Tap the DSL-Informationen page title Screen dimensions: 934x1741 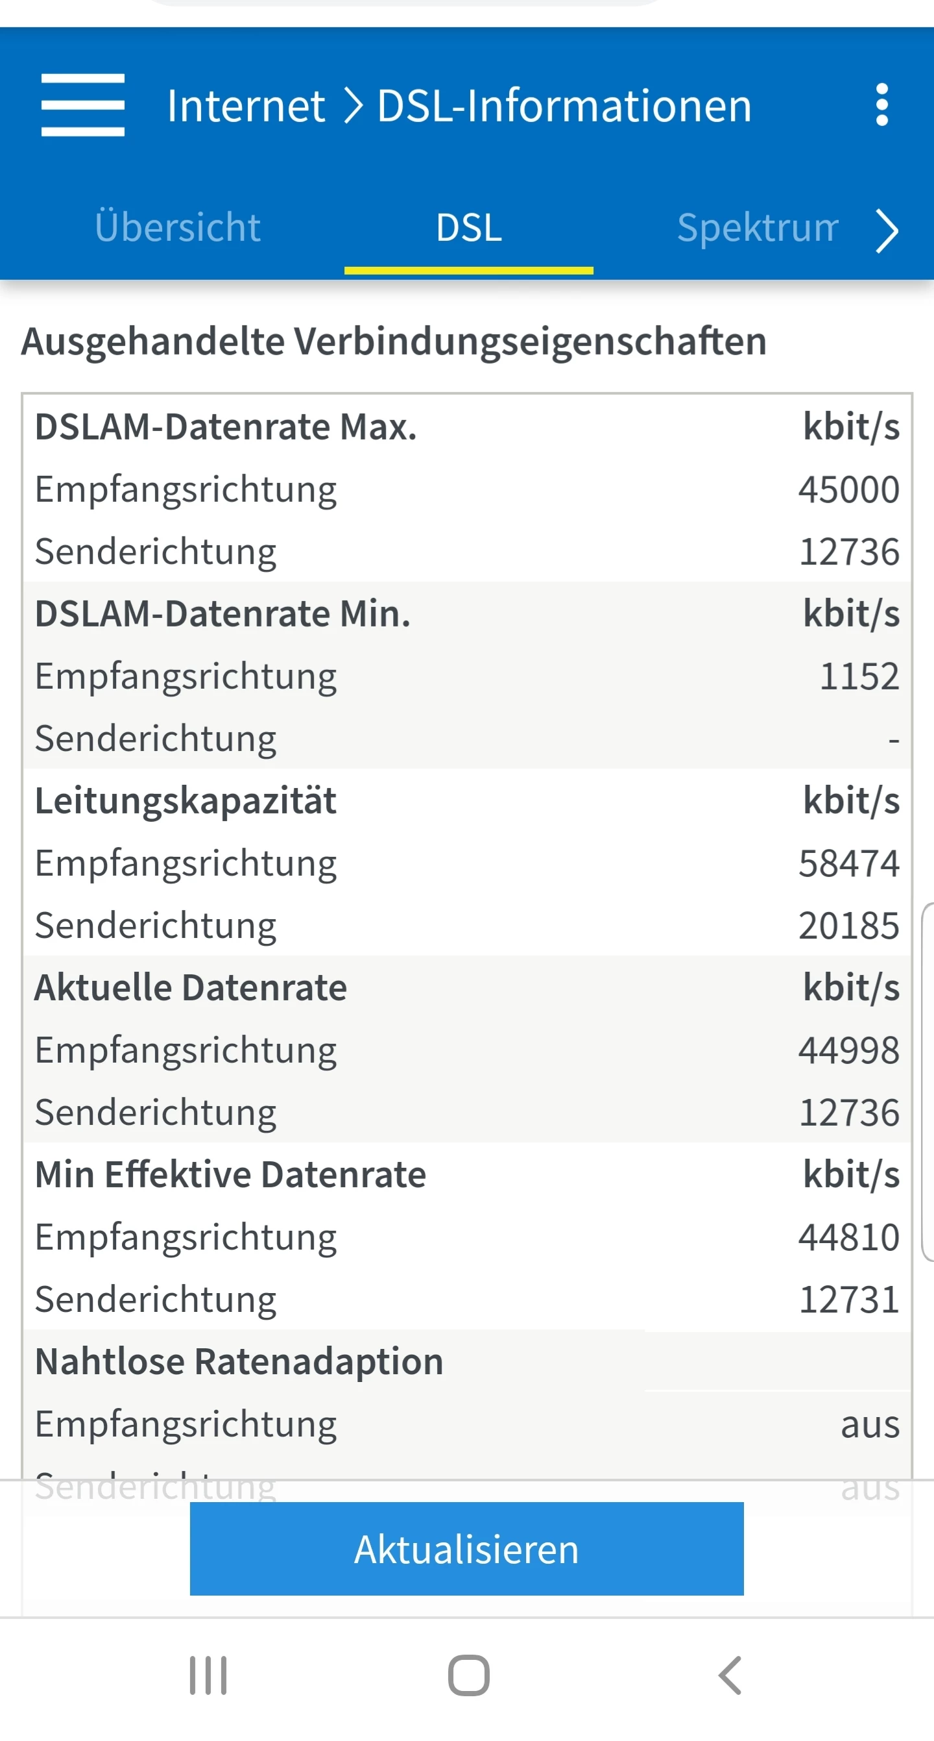[564, 106]
